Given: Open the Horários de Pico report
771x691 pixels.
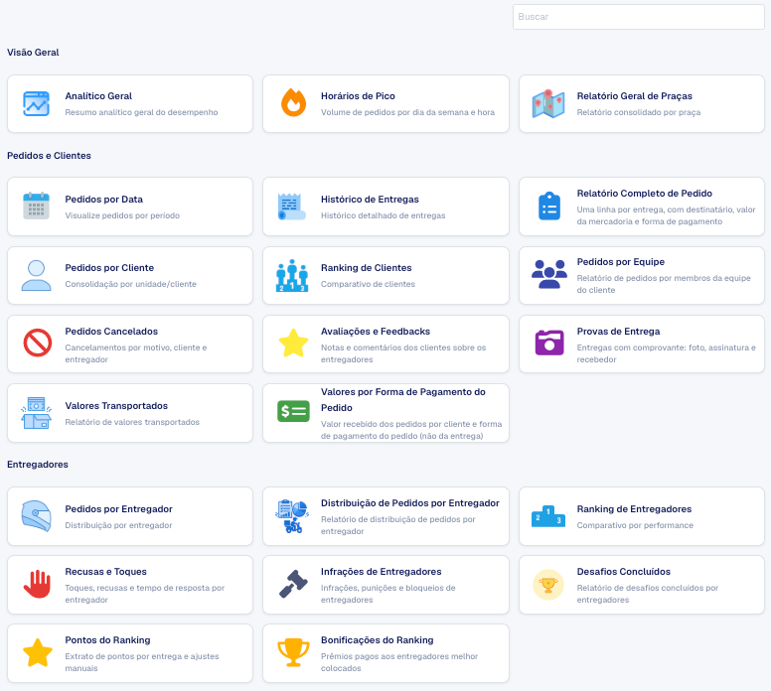Looking at the screenshot, I should pyautogui.click(x=385, y=103).
